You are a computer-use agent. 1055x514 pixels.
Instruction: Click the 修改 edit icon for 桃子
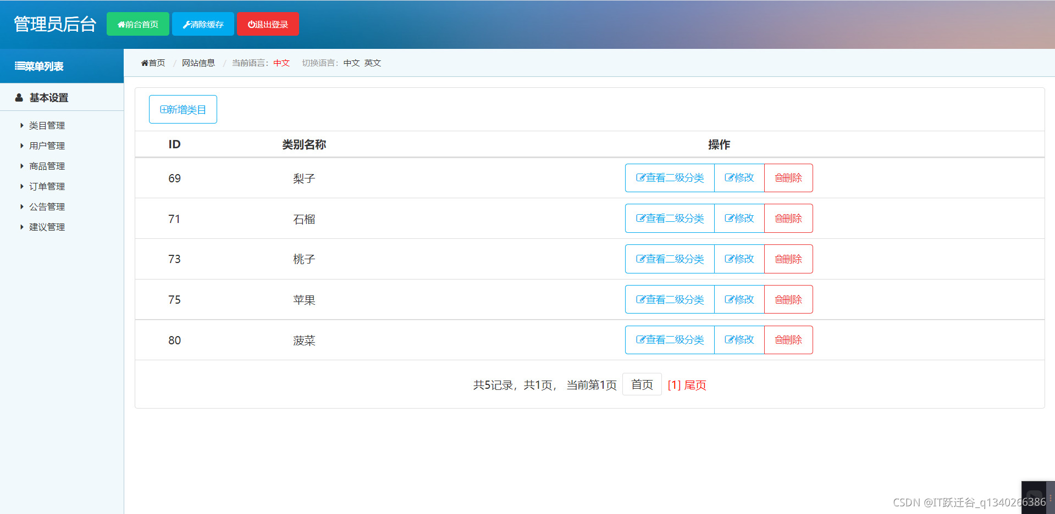pos(729,259)
